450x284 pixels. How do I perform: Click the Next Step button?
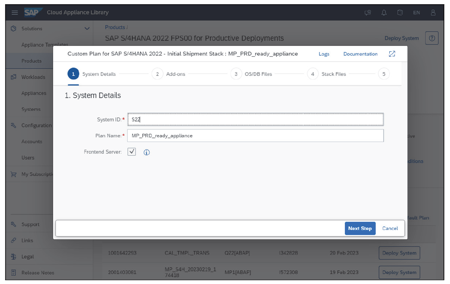coord(360,228)
